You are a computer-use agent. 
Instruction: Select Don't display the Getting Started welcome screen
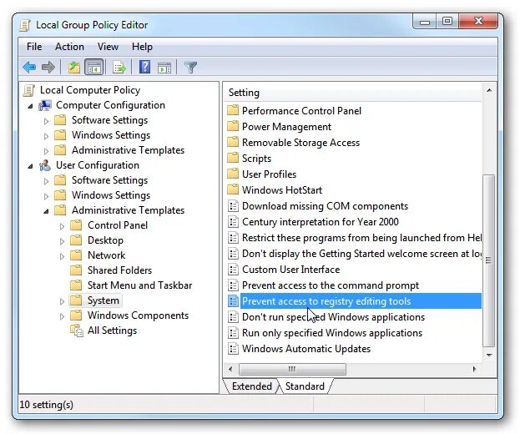361,254
